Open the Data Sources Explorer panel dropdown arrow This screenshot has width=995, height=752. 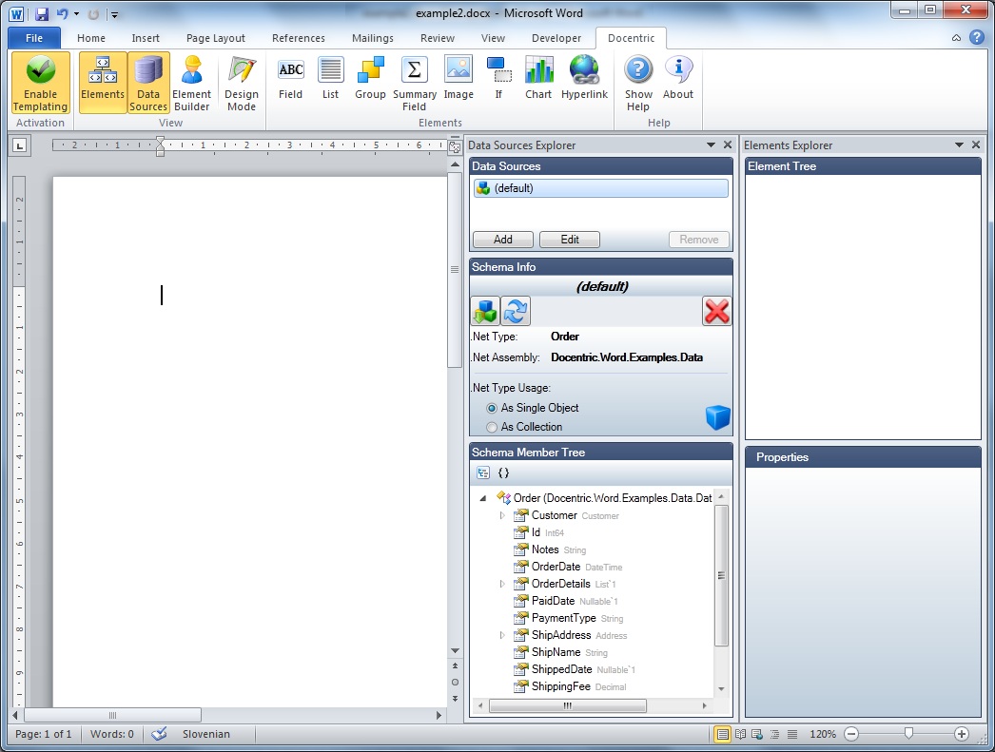click(x=711, y=145)
